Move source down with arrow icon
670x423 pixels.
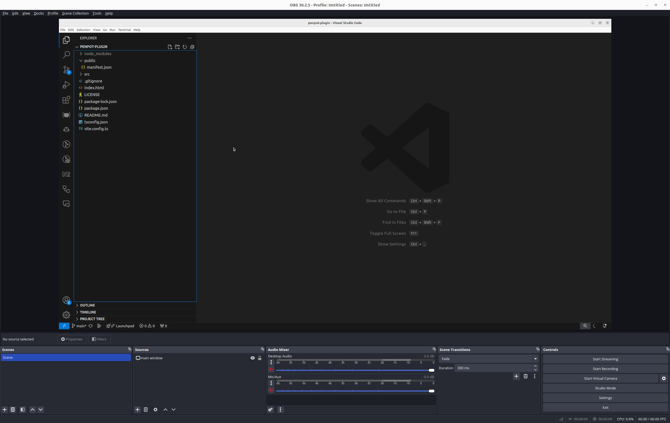tap(174, 409)
